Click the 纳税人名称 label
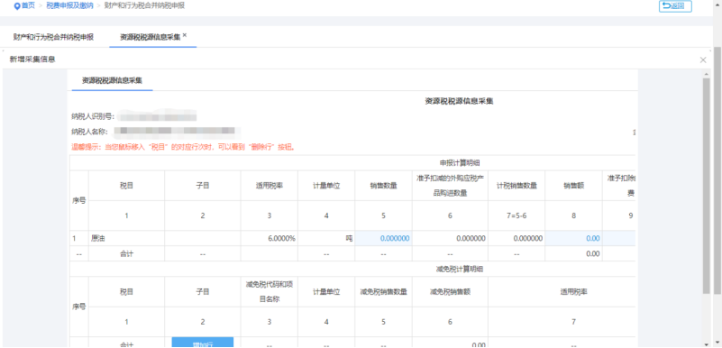This screenshot has height=348, width=722. (89, 132)
